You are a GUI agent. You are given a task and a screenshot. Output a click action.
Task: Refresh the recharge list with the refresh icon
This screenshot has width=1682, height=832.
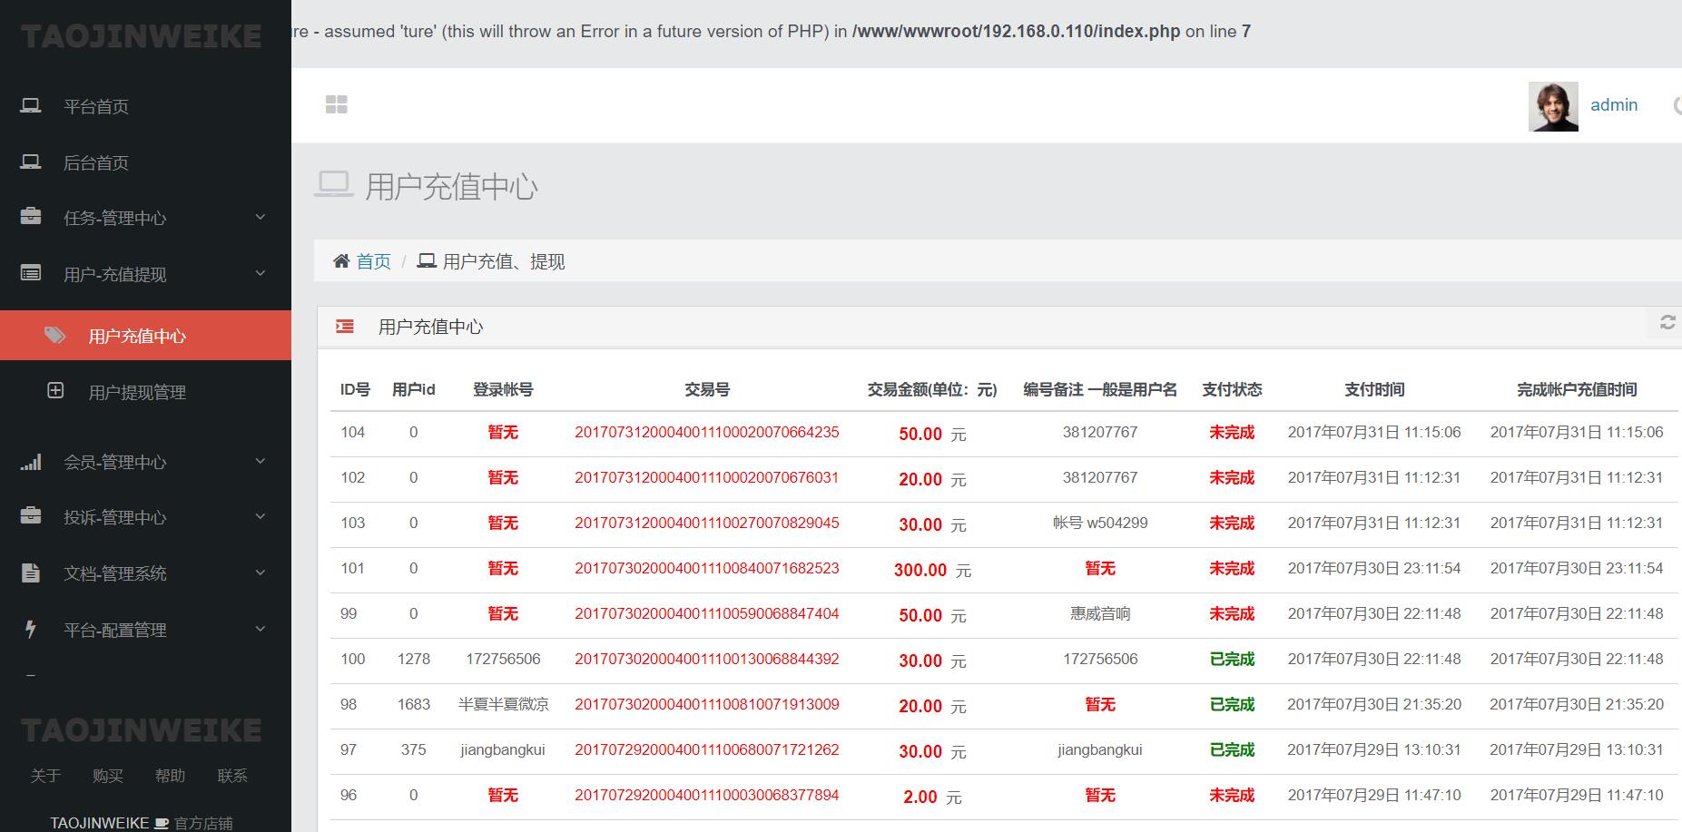coord(1667,321)
